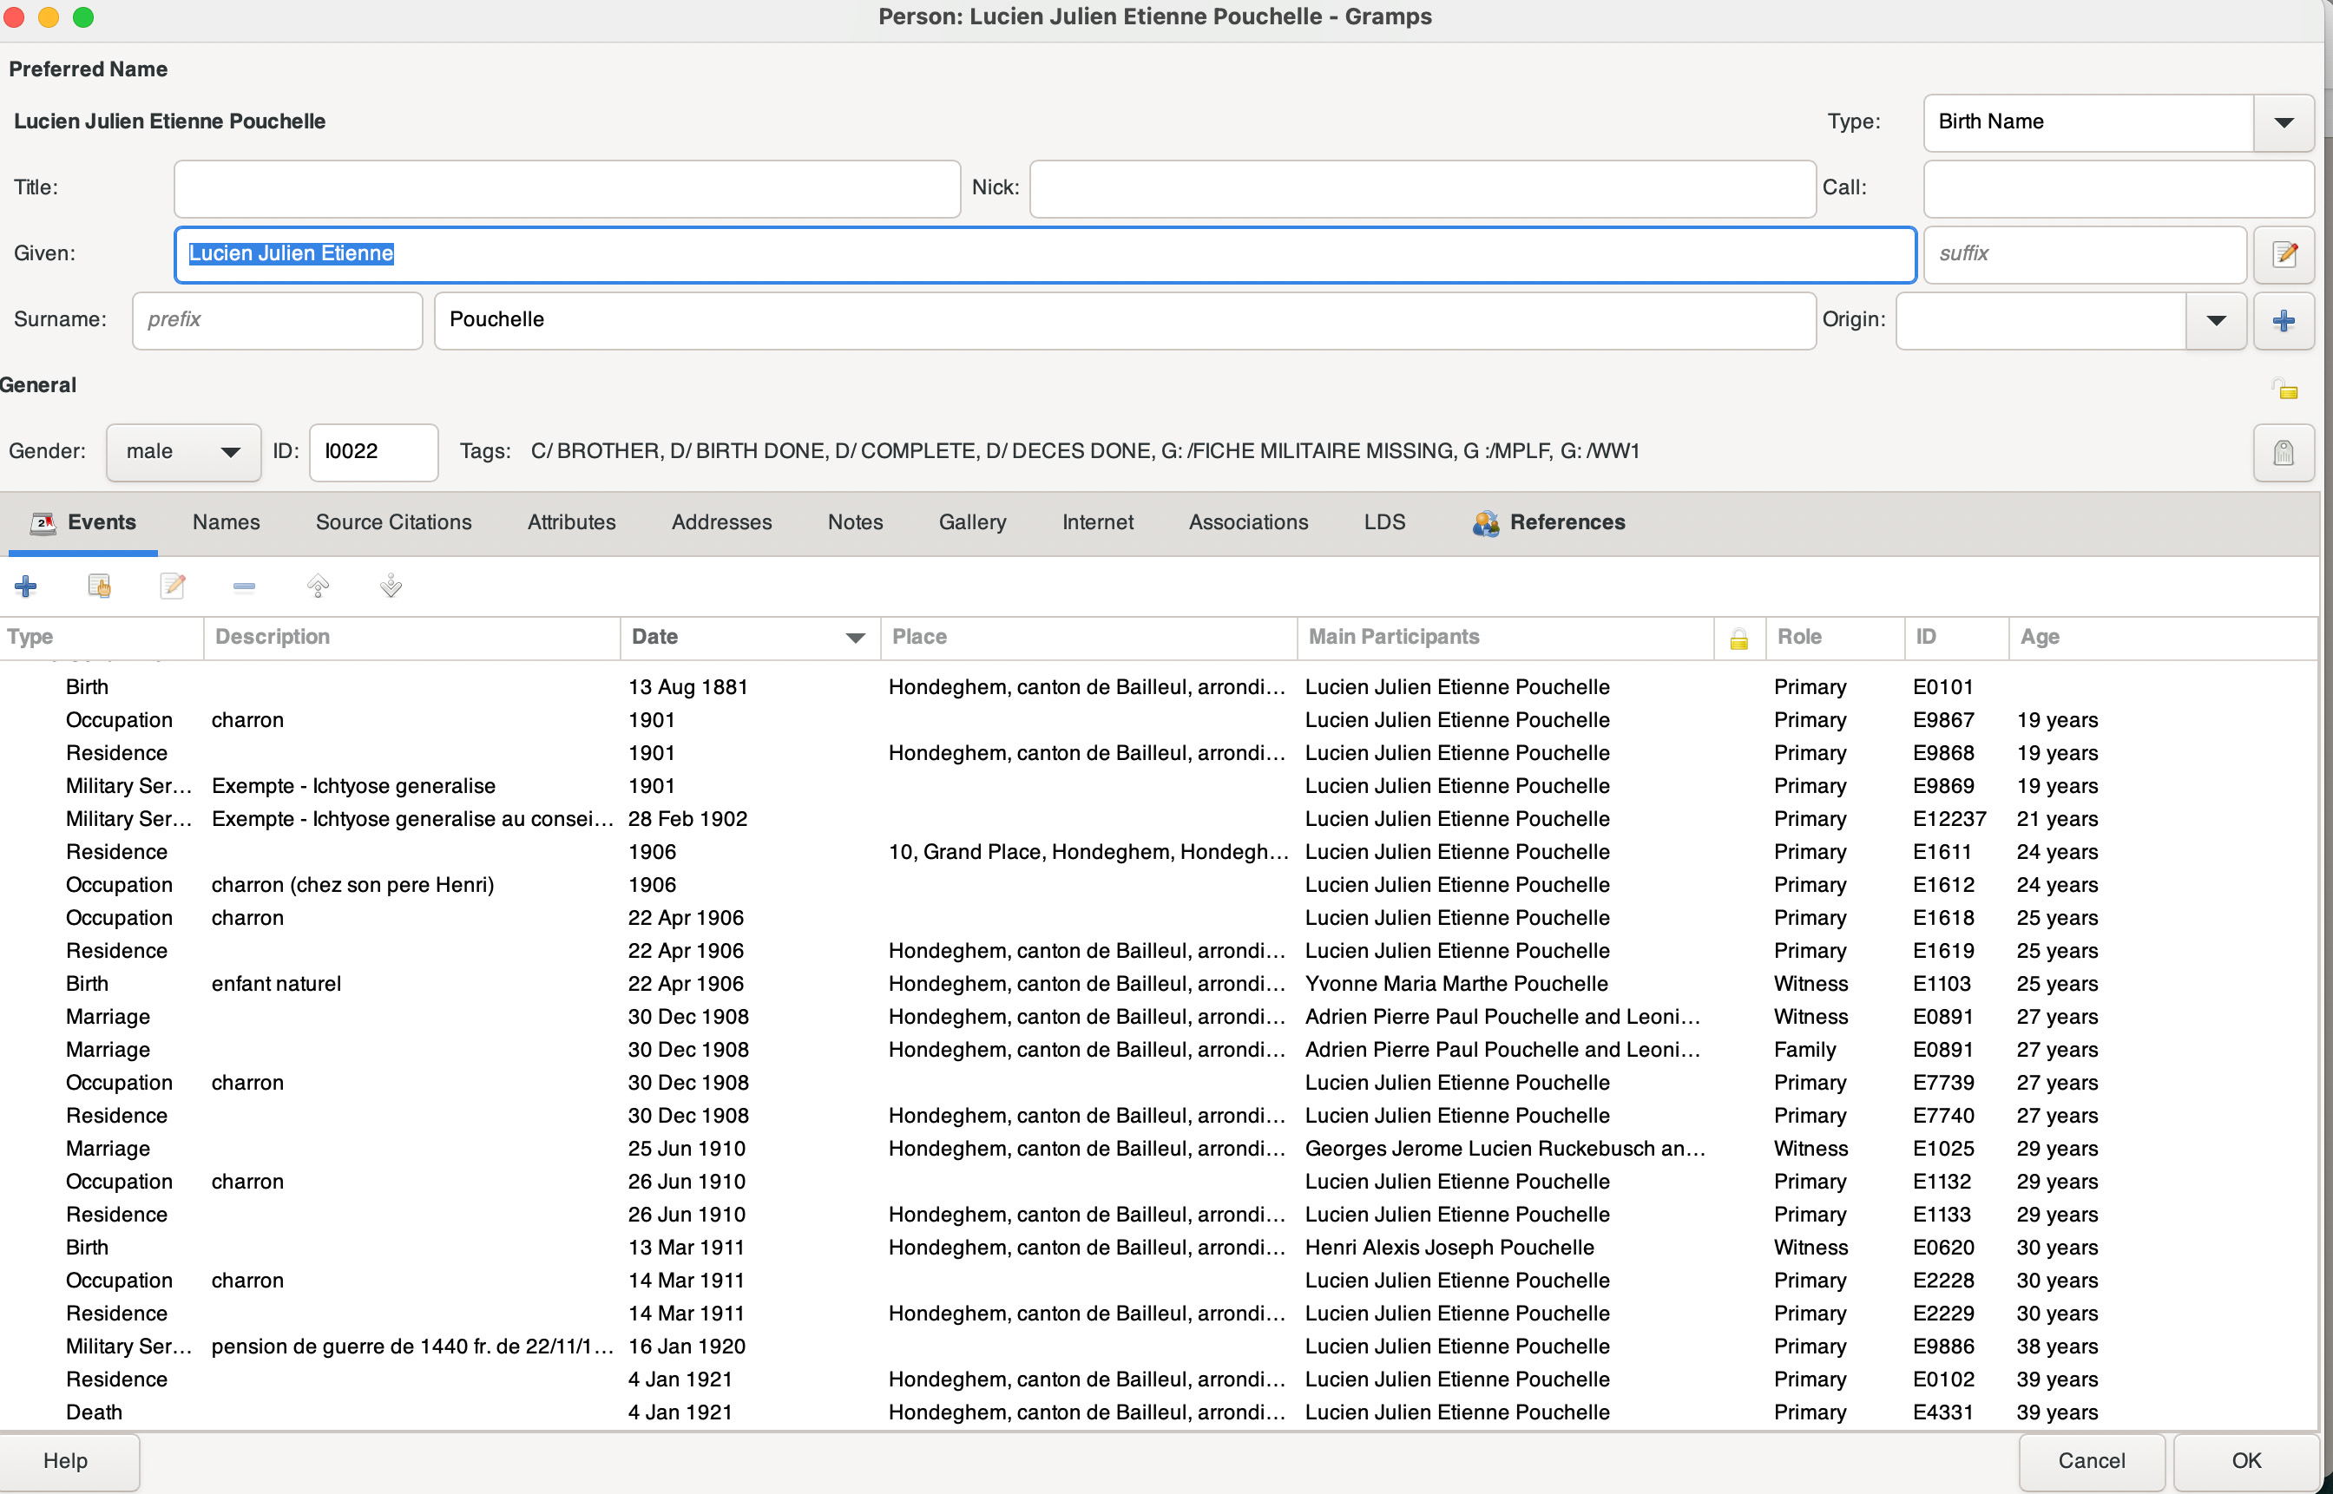This screenshot has width=2333, height=1494.
Task: Select event E12237 dated 28 Feb 1902
Action: (1159, 820)
